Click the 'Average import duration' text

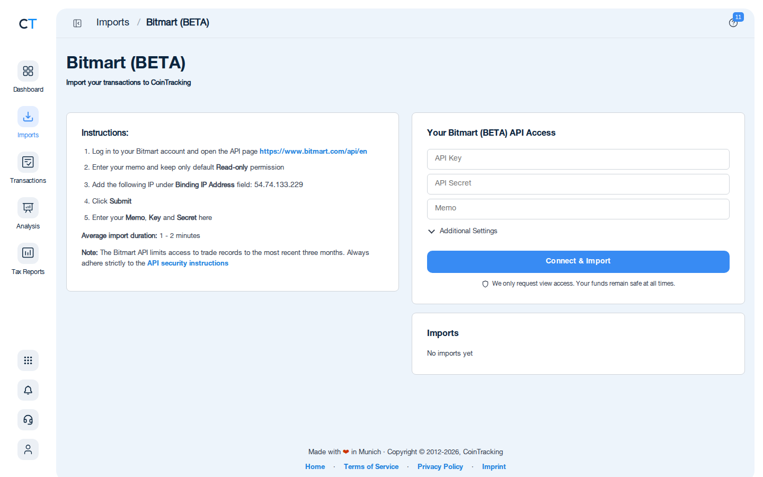coord(119,235)
